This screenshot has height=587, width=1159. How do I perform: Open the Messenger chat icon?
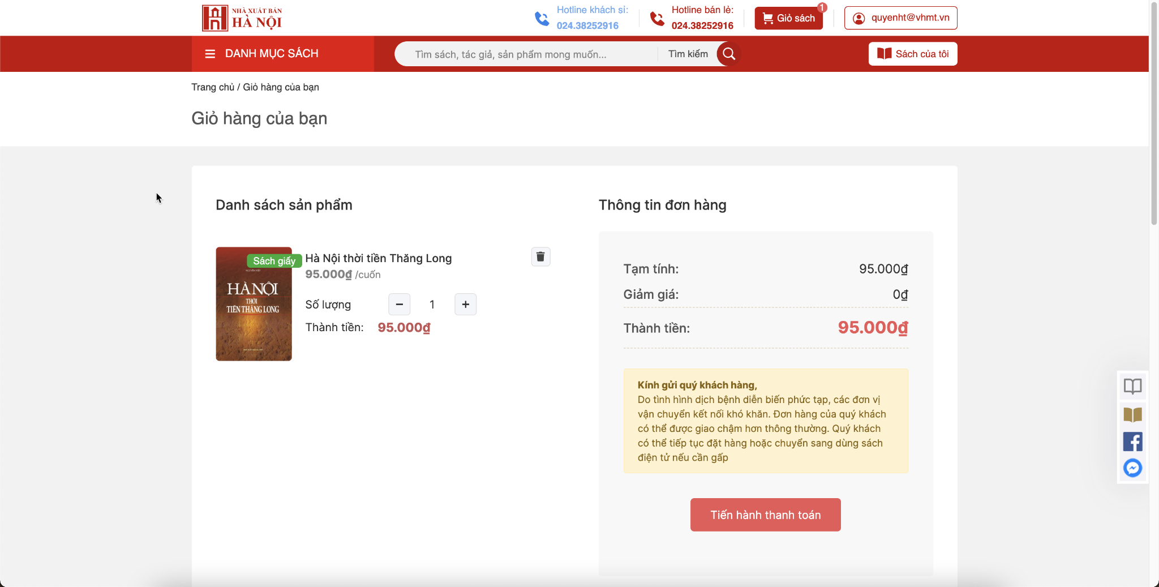pyautogui.click(x=1132, y=468)
